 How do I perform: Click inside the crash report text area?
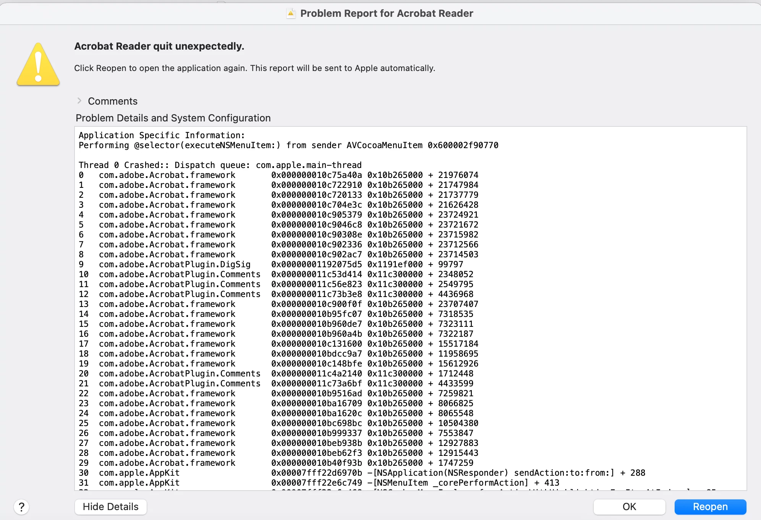tap(411, 308)
